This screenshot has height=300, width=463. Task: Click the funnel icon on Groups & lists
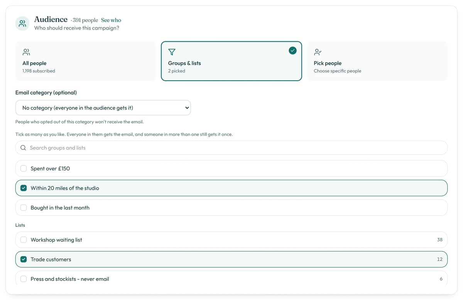[x=172, y=52]
